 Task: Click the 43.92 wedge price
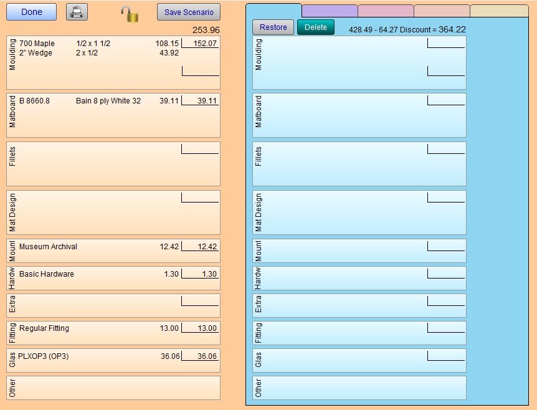169,53
